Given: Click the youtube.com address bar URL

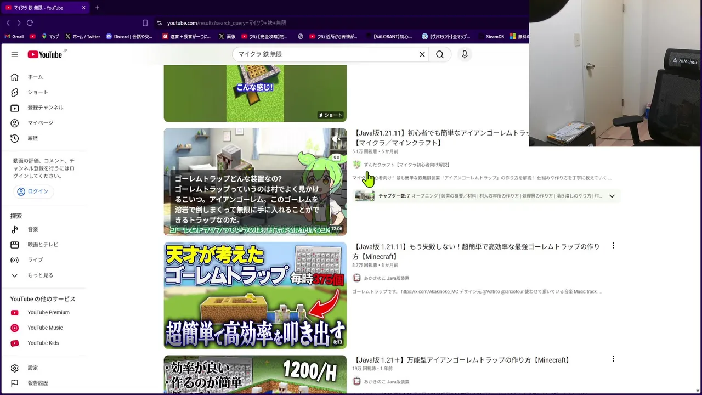Looking at the screenshot, I should coord(226,23).
